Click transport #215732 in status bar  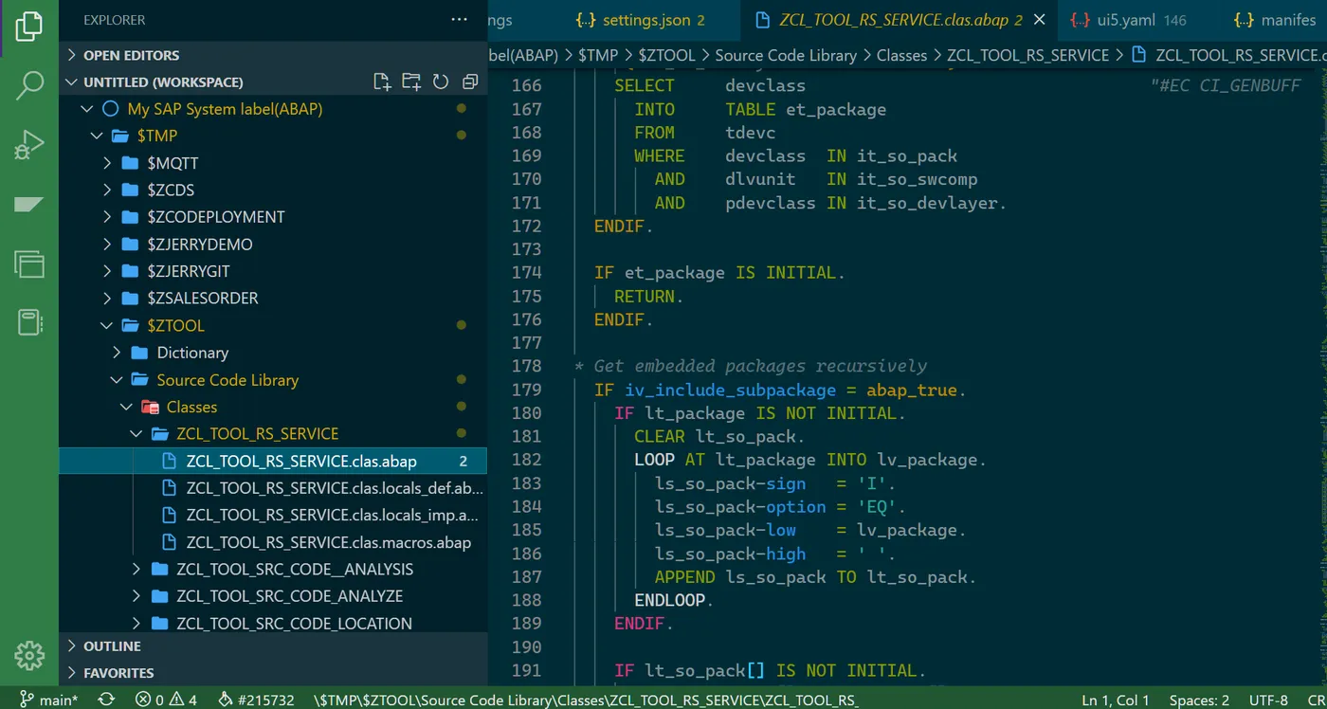point(256,700)
